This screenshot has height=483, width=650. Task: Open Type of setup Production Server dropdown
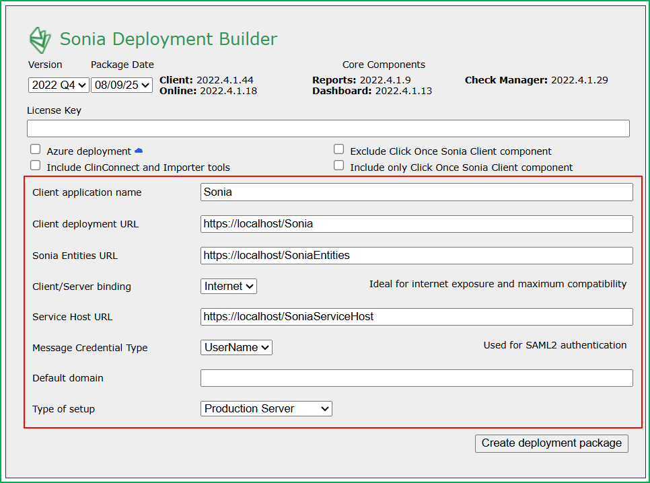[266, 409]
